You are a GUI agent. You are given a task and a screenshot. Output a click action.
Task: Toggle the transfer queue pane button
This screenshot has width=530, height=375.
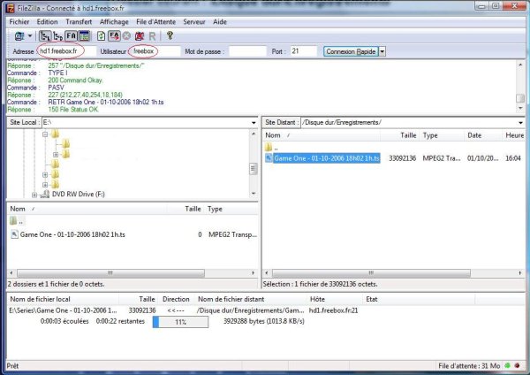[x=84, y=36]
